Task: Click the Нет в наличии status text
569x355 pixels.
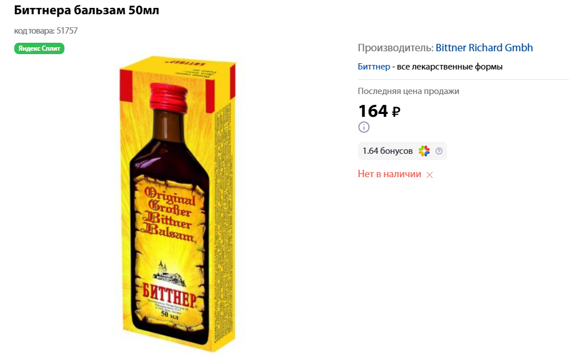Action: point(389,174)
